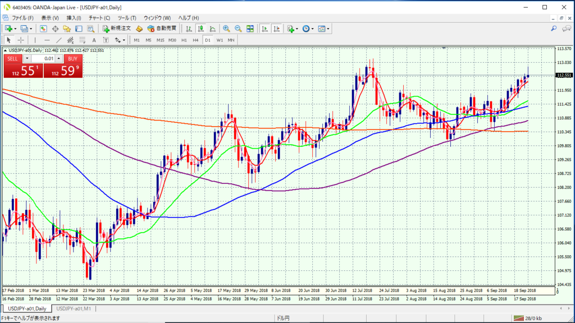The image size is (575, 323).
Task: Open the Strategy Tester icon
Action: pos(90,29)
